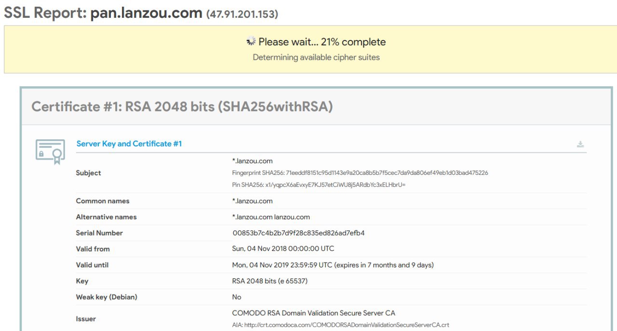The height and width of the screenshot is (331, 617).
Task: Click the Certificate #1 RSA 2048 bits heading
Action: point(182,106)
